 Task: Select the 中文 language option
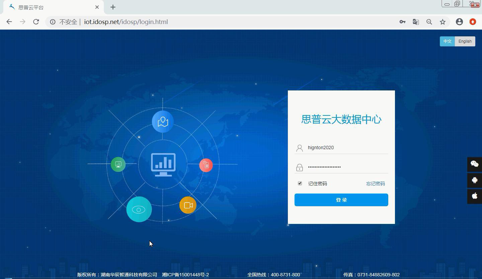[447, 41]
